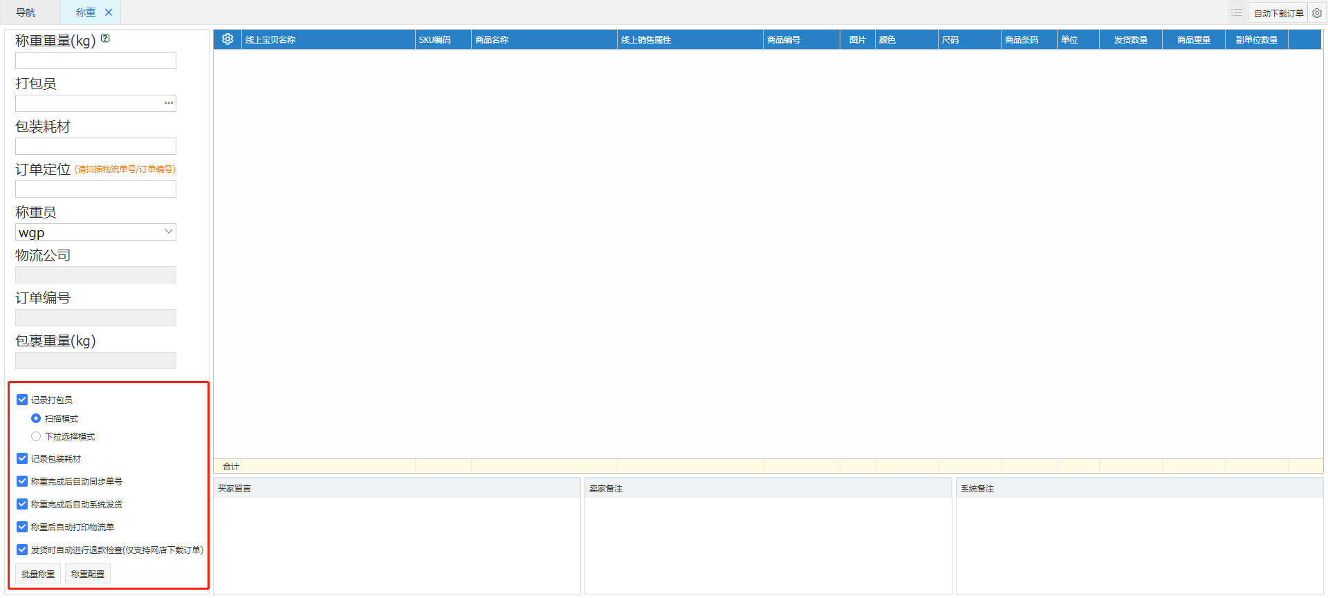This screenshot has width=1328, height=598.
Task: Click the 商品名称 column header
Action: pyautogui.click(x=544, y=39)
